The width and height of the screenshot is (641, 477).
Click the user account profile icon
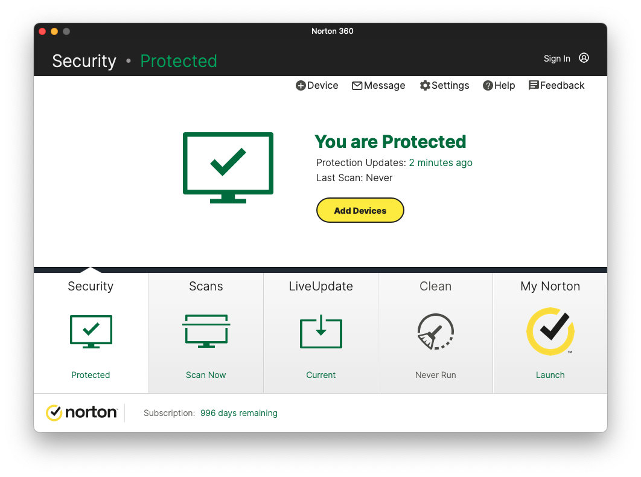pyautogui.click(x=584, y=58)
